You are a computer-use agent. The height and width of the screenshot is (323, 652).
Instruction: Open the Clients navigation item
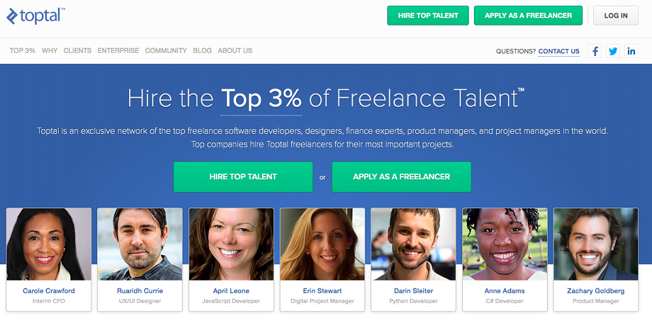[x=78, y=51]
